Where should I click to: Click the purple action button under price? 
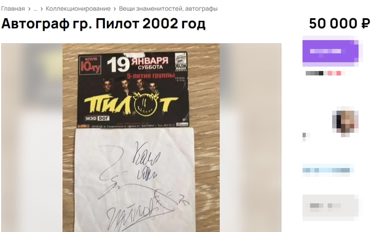point(331,51)
